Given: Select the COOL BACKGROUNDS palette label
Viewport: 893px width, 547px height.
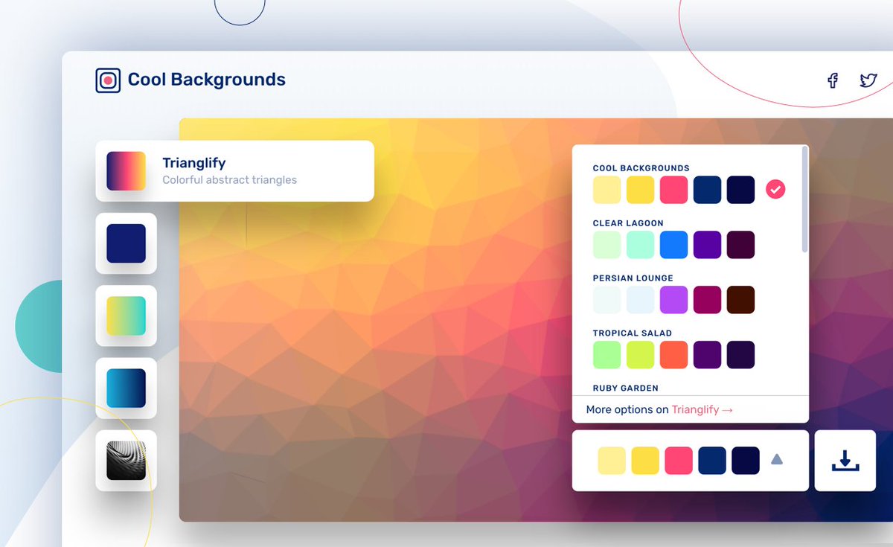Looking at the screenshot, I should pyautogui.click(x=641, y=168).
